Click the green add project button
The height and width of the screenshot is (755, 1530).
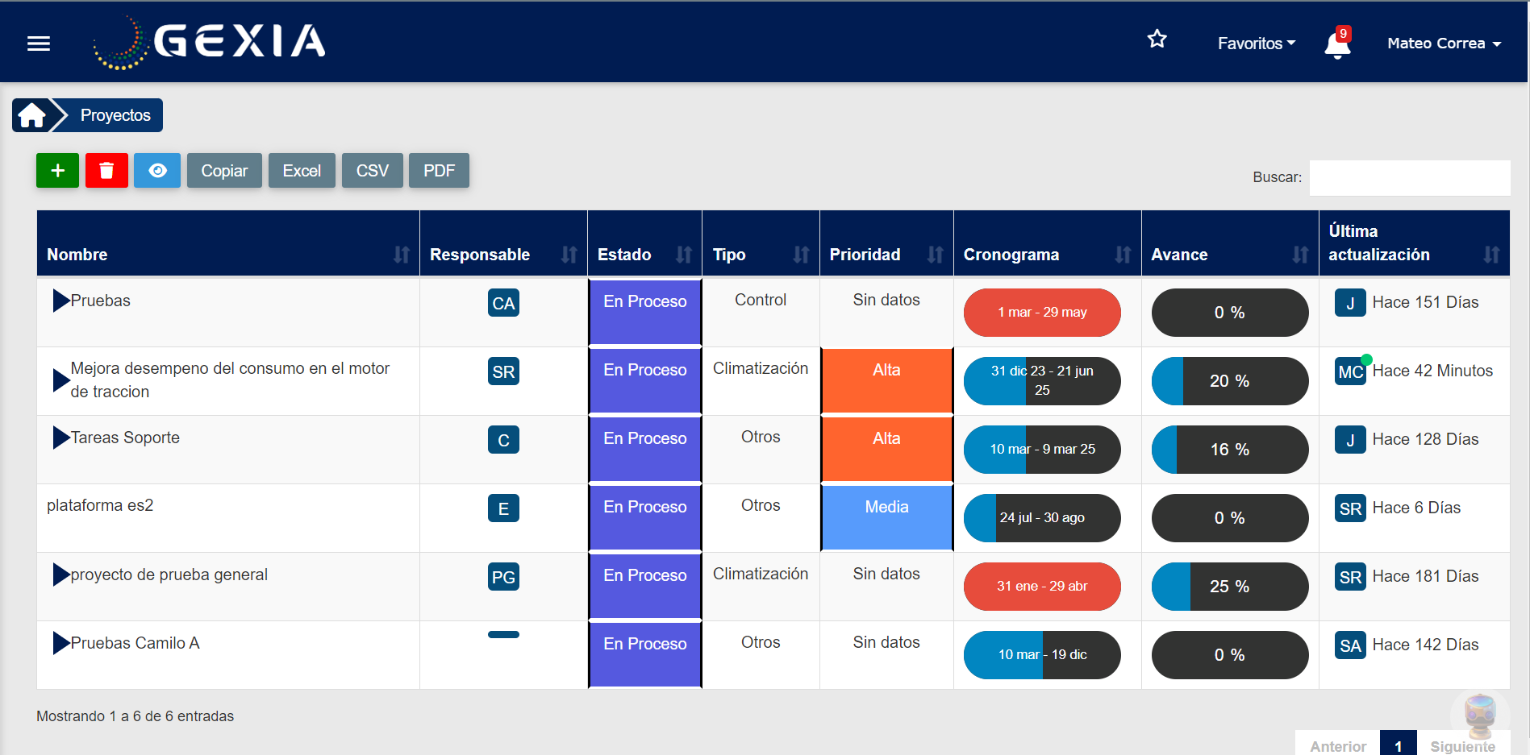57,171
